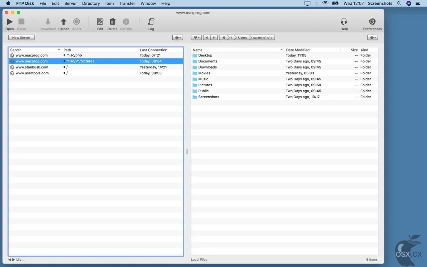Open path popup for misc/lm/pictures row
The height and width of the screenshot is (267, 427).
pyautogui.click(x=64, y=61)
